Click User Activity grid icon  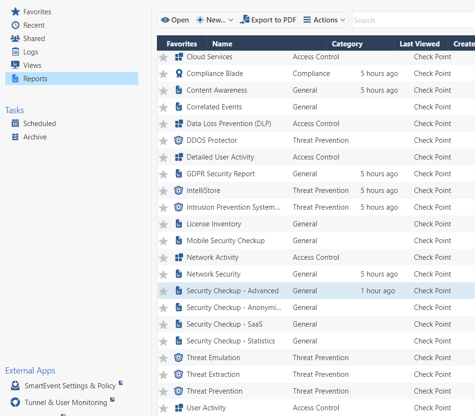click(x=179, y=408)
